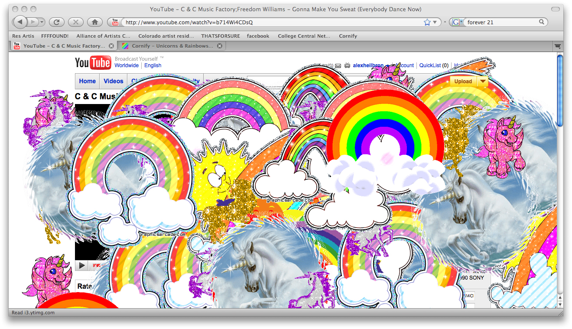Click the yellow Upload button

463,81
